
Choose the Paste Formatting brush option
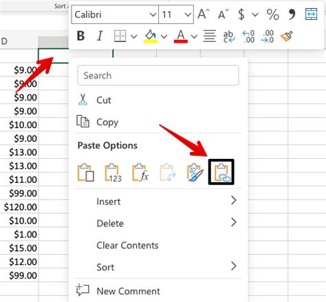[x=195, y=173]
